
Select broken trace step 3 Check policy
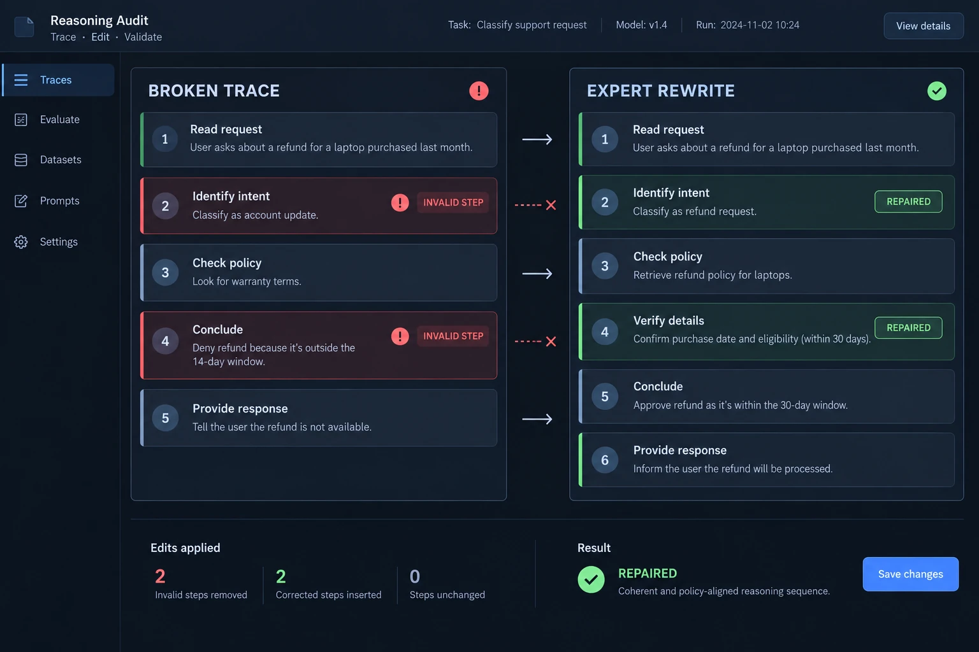click(319, 273)
